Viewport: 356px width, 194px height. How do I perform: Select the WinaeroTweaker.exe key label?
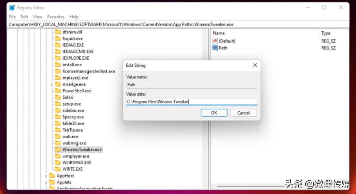82,150
